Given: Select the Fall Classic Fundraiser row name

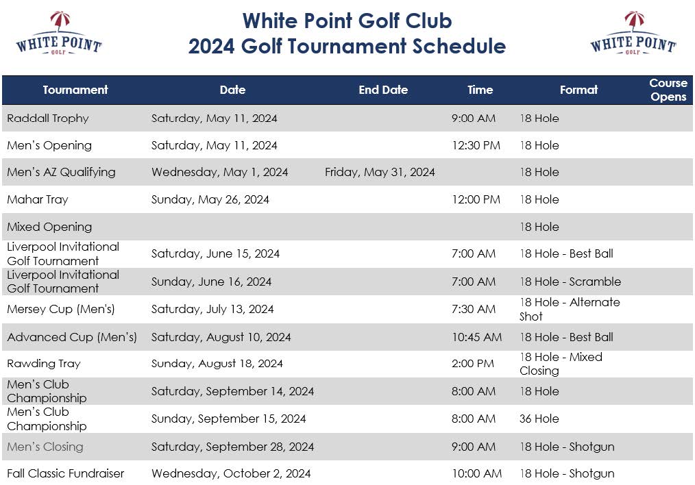Looking at the screenshot, I should 66,473.
